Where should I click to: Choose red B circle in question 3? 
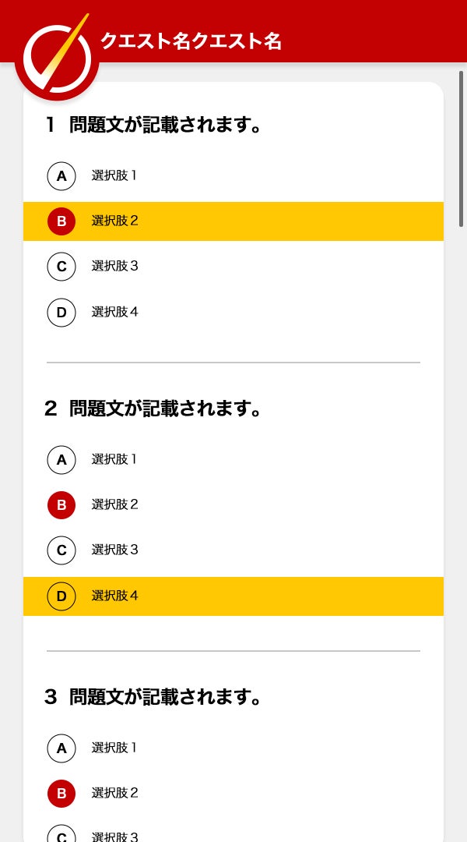pos(61,794)
